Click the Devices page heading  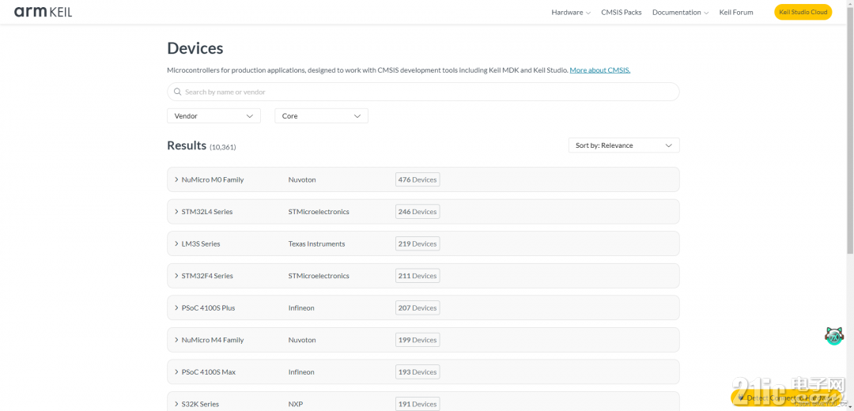pos(195,48)
